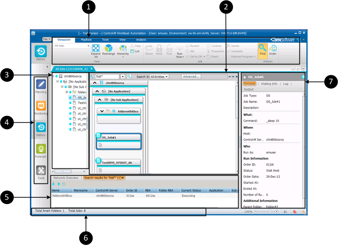The width and height of the screenshot is (338, 245).
Task: Open the Tools domain from the sidebar
Action: click(41, 171)
